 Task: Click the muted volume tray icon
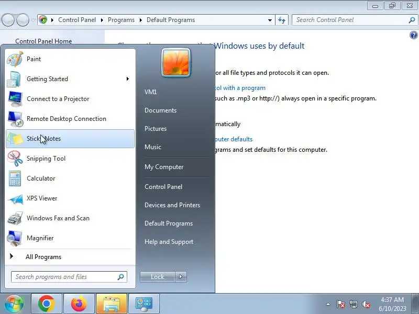(x=366, y=304)
